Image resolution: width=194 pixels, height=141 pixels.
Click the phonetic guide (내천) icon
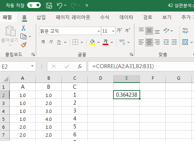122,42
